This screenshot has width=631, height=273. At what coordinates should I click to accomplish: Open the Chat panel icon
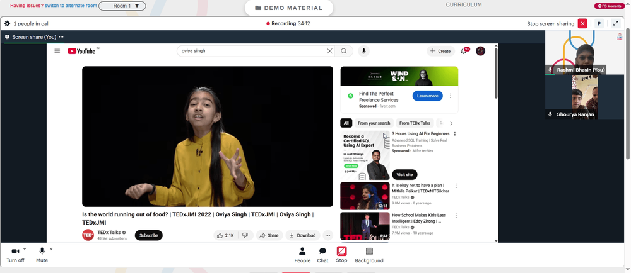coord(322,255)
